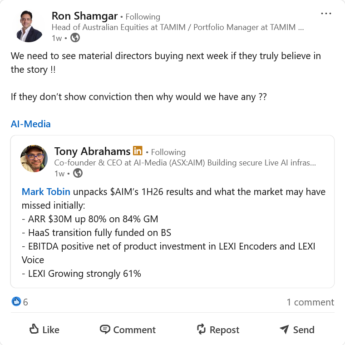Click Tony Abrahams' Co-founder & CEO headline
The width and height of the screenshot is (345, 345).
click(185, 162)
